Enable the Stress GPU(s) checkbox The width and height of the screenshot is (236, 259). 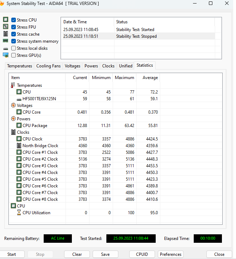click(13, 55)
